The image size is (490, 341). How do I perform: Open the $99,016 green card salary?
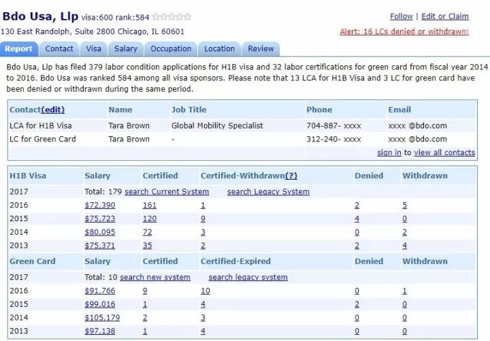click(99, 304)
